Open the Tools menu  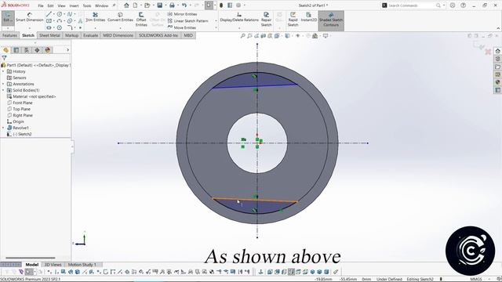click(87, 5)
